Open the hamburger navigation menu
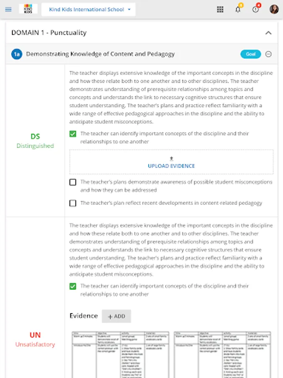Image resolution: width=283 pixels, height=378 pixels. (8, 9)
